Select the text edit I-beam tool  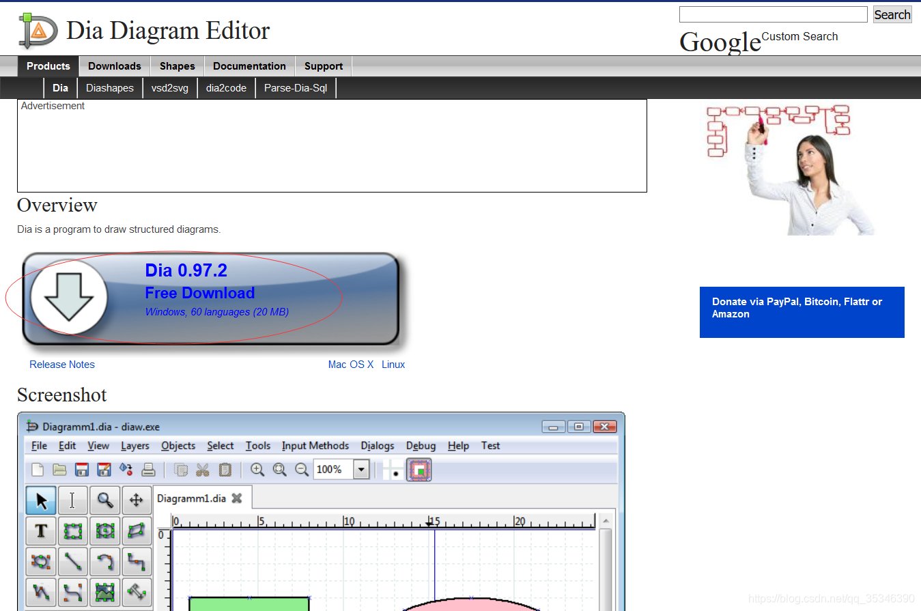pyautogui.click(x=72, y=500)
